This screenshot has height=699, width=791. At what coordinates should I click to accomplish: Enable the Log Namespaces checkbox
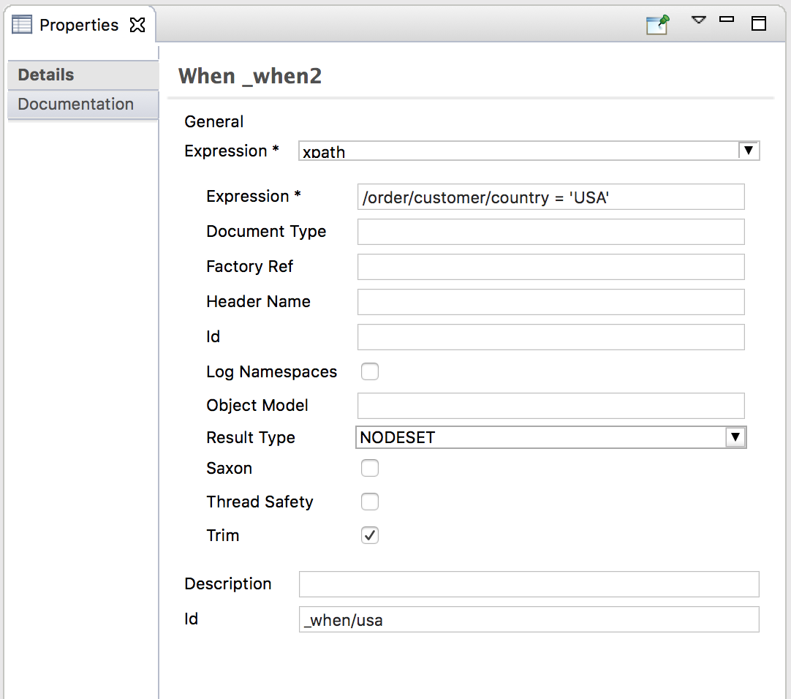click(x=370, y=371)
